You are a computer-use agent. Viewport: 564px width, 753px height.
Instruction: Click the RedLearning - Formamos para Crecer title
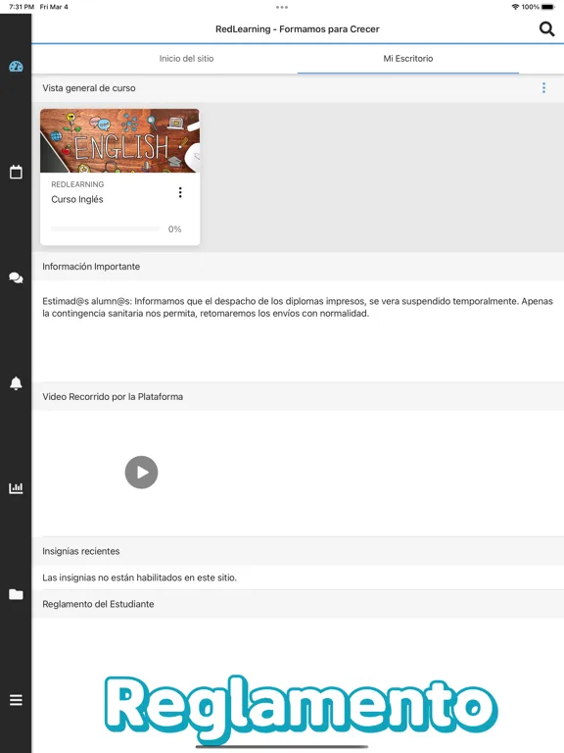tap(298, 28)
